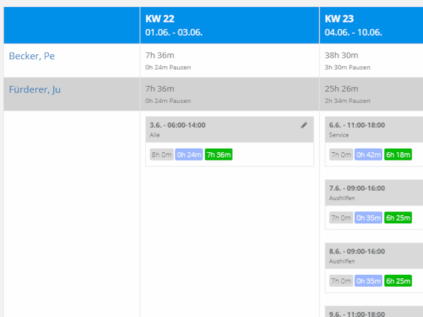
Task: Click blue 0h 24m break badge
Action: 189,155
